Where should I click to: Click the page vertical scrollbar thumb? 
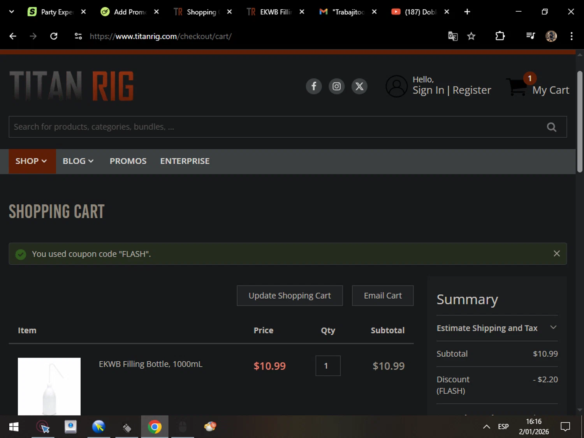(580, 121)
